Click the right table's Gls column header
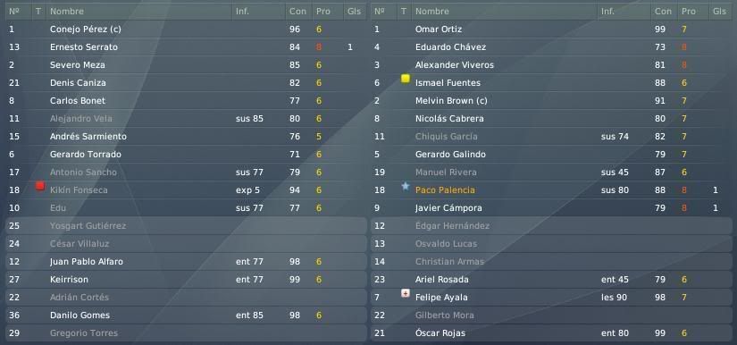 [719, 12]
